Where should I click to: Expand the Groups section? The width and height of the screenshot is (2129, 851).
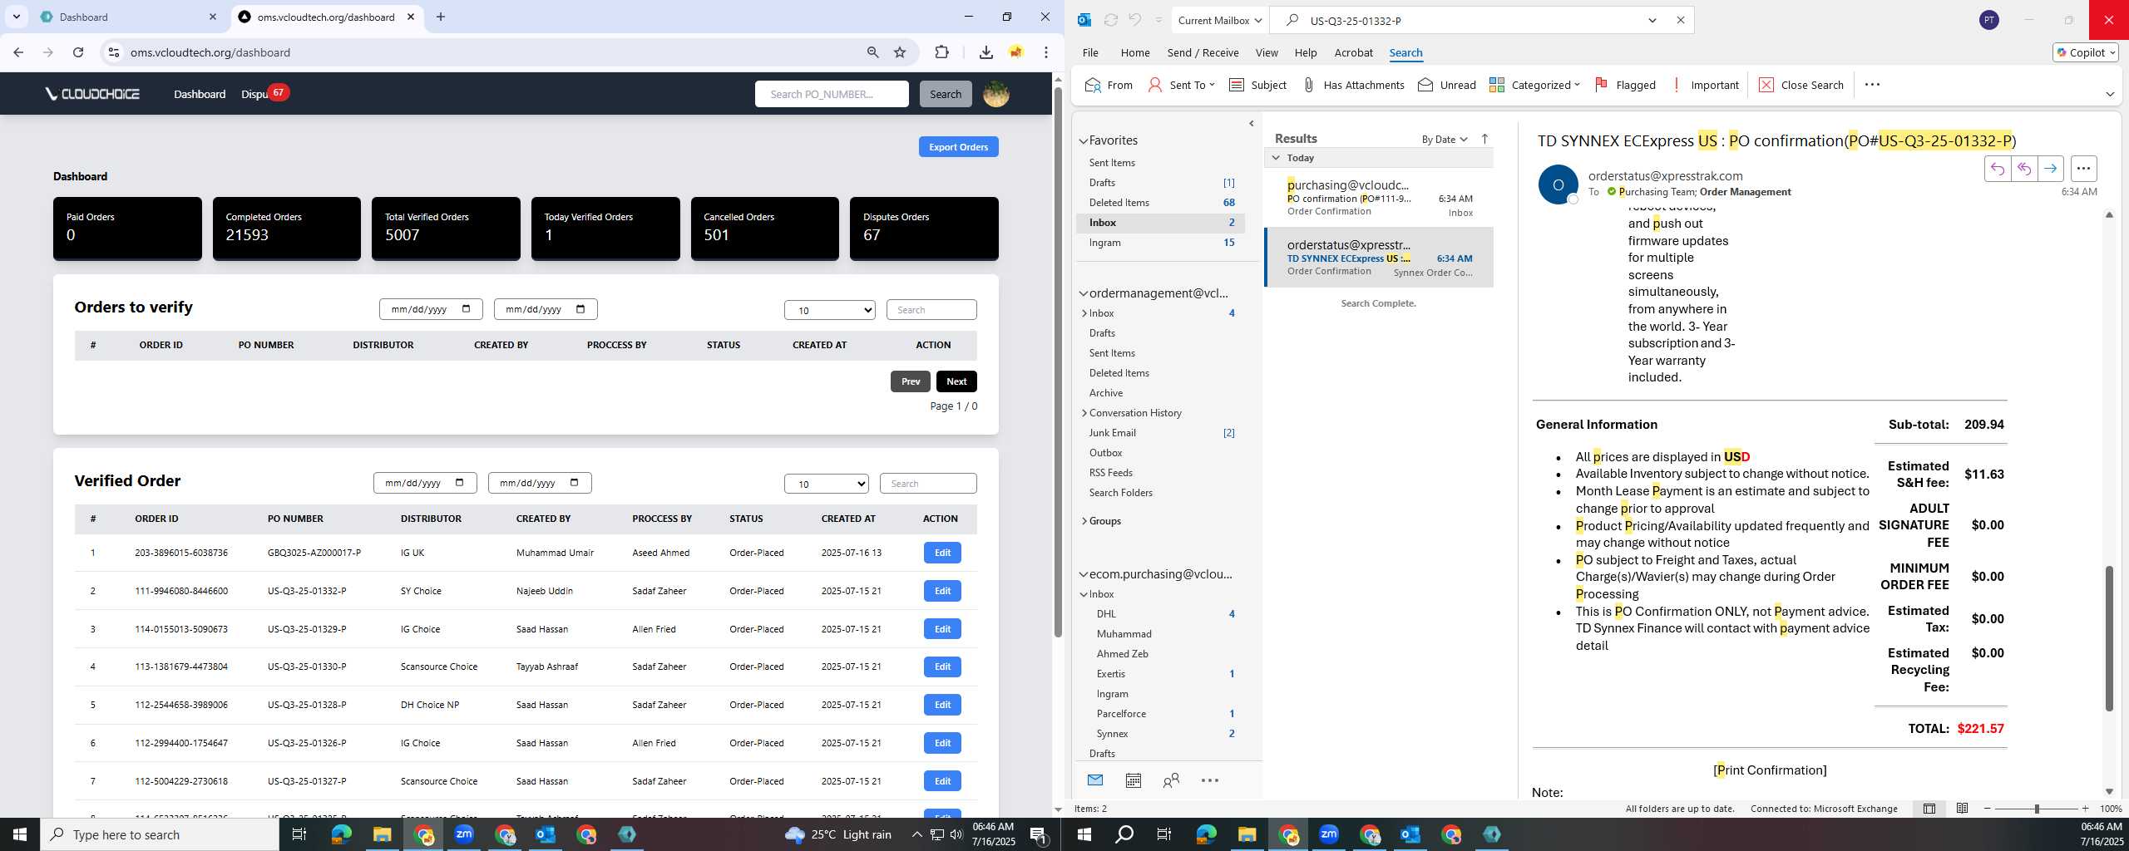click(1084, 521)
